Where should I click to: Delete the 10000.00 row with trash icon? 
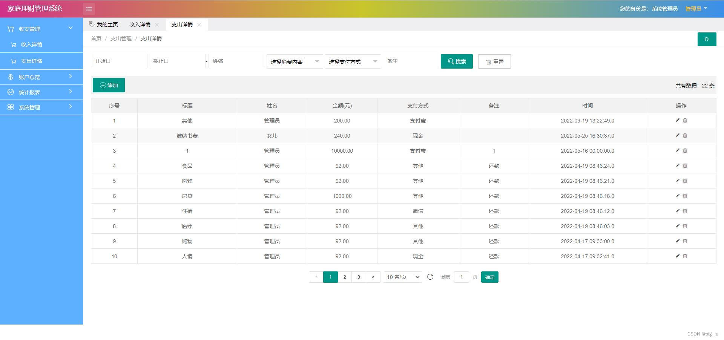(685, 150)
